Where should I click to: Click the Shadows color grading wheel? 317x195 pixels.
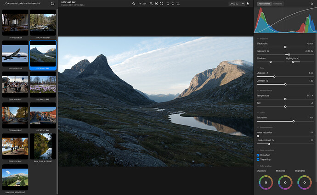click(266, 183)
